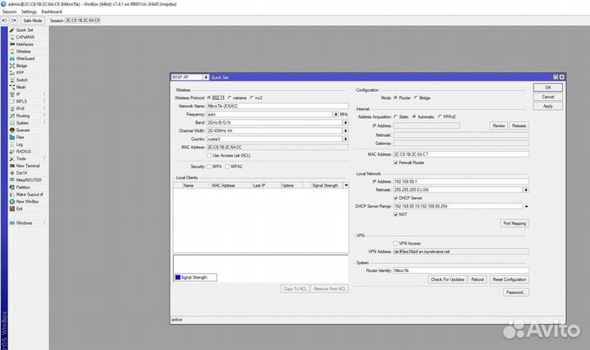Enable WPA2 security

227,166
